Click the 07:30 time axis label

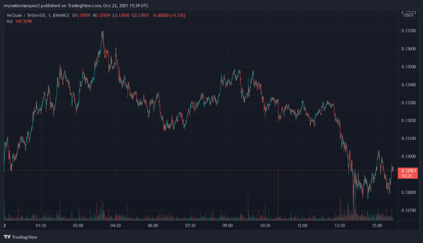[190, 225]
